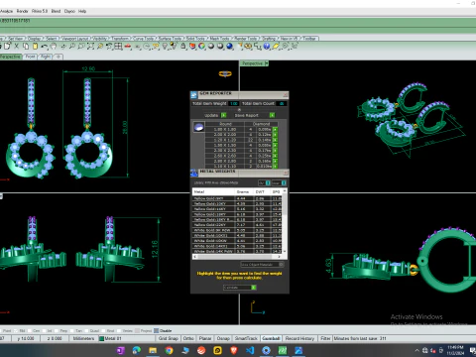
Task: Toggle the Perp osnap checkbox
Action: click(58, 330)
